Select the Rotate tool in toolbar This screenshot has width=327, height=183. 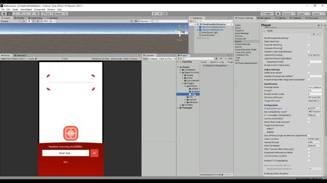pyautogui.click(x=15, y=14)
